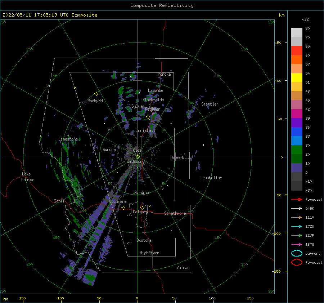This screenshot has height=303, width=324.
Task: Click the Banff town label
Action: coord(59,201)
